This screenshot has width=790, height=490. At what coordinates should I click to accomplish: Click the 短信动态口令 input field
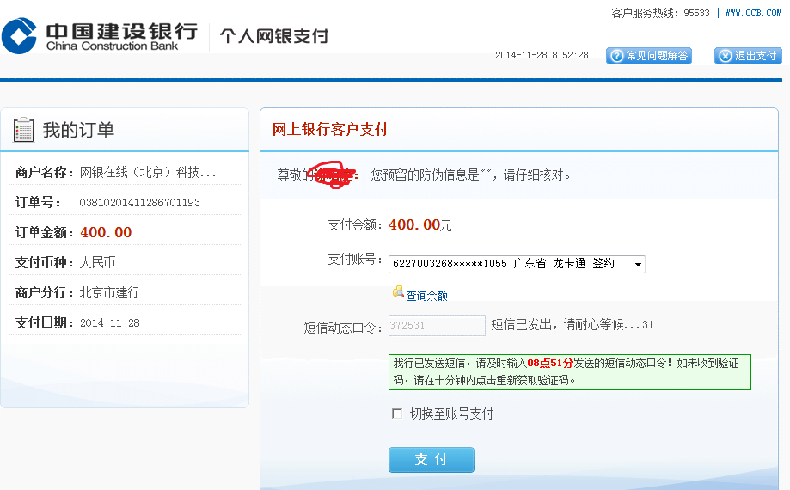click(437, 326)
